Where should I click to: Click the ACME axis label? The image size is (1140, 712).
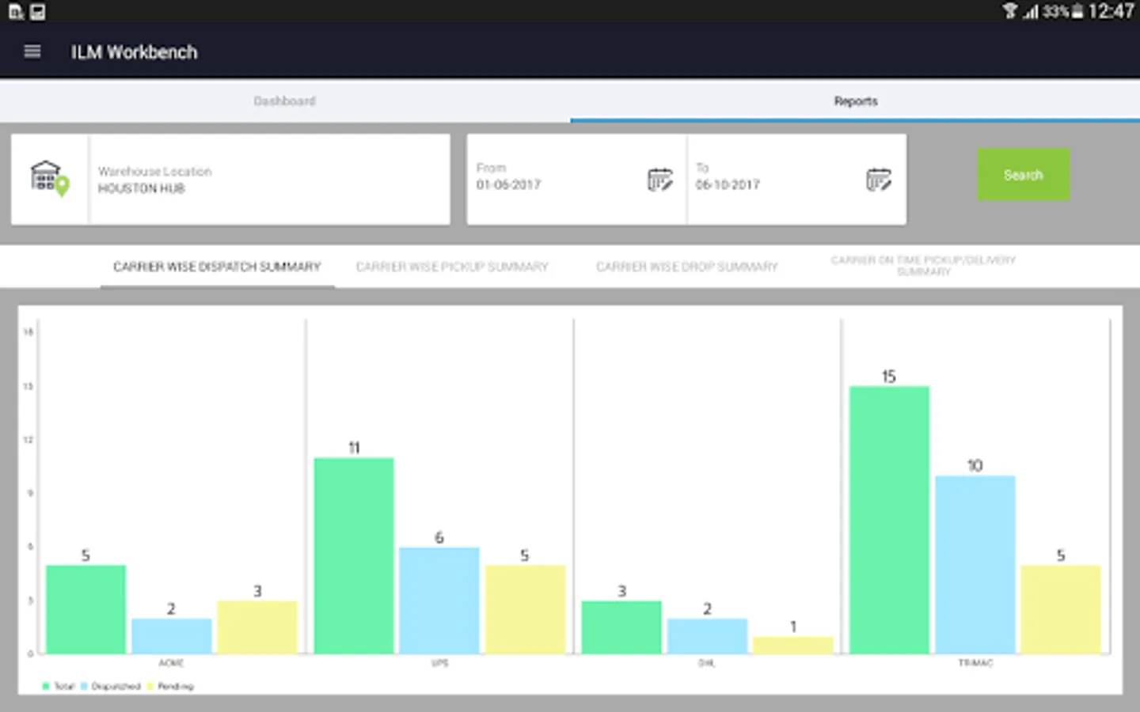pos(171,663)
